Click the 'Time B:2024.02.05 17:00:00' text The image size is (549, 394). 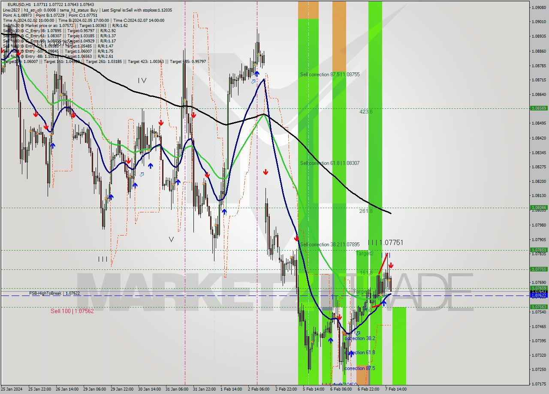point(84,21)
